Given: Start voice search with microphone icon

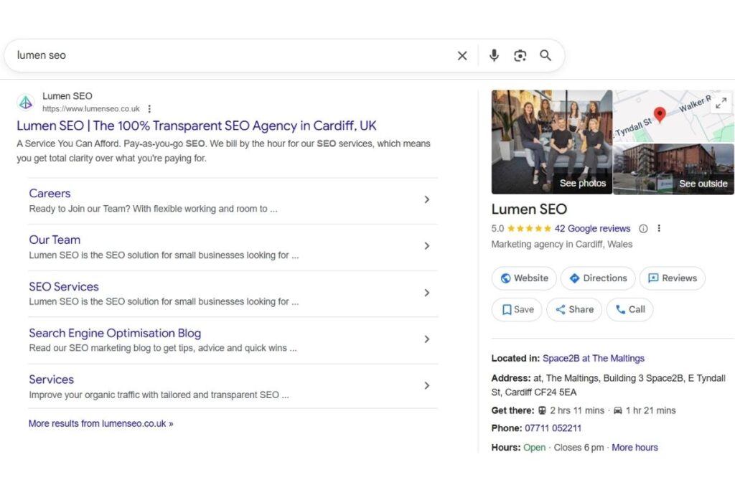Looking at the screenshot, I should (494, 55).
